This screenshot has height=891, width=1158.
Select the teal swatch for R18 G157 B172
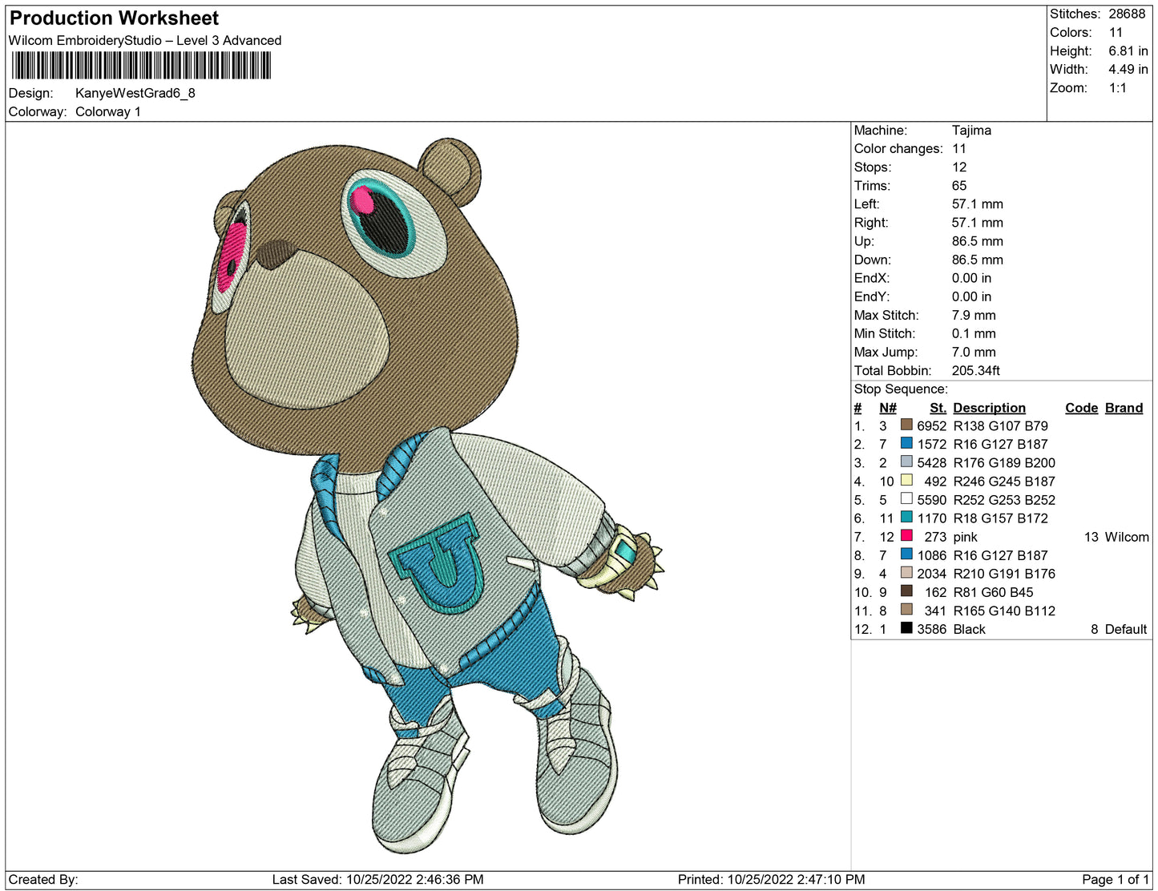pyautogui.click(x=906, y=517)
